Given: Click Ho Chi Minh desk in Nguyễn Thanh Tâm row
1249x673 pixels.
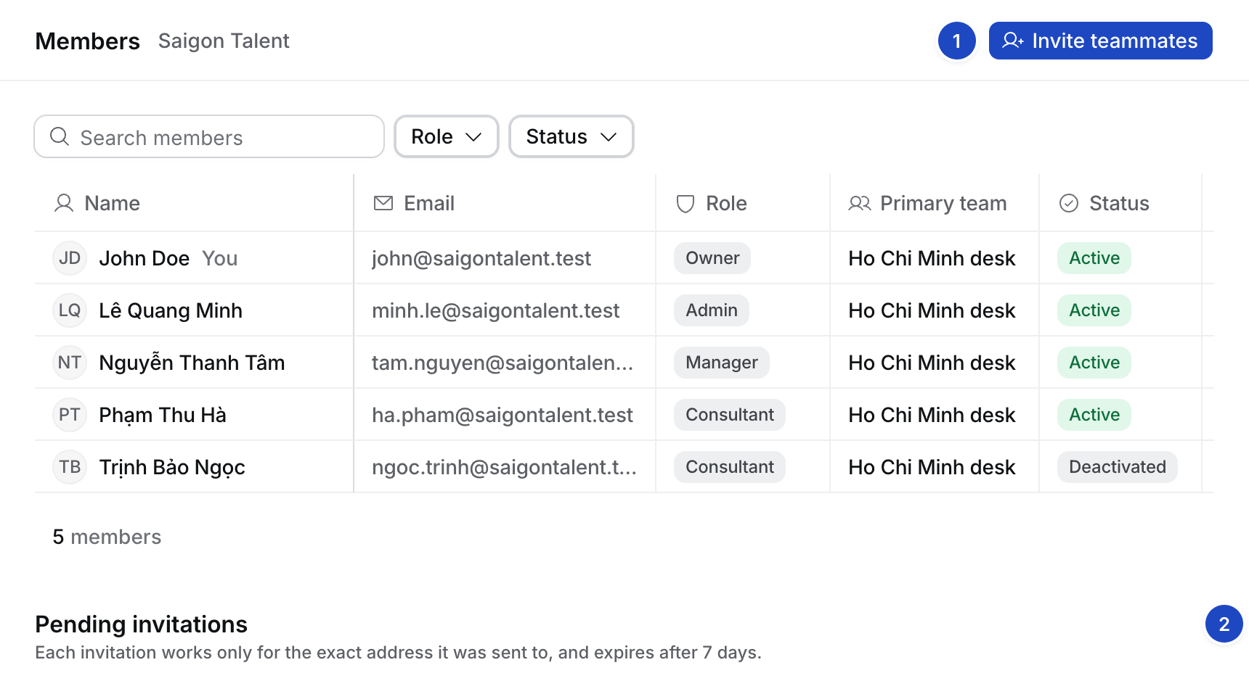Looking at the screenshot, I should click(932, 363).
